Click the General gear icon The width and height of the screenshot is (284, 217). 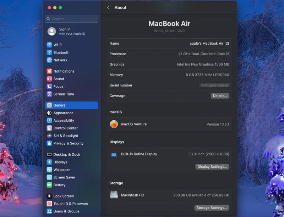49,105
